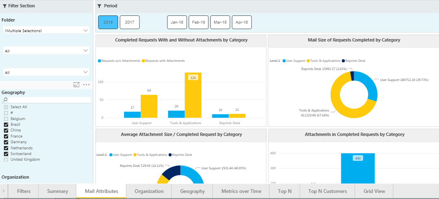Screen dimensions: 439x199
Task: Click the label 'Reprints Desk 15991.57 (2.63%)'
Action: (324, 69)
